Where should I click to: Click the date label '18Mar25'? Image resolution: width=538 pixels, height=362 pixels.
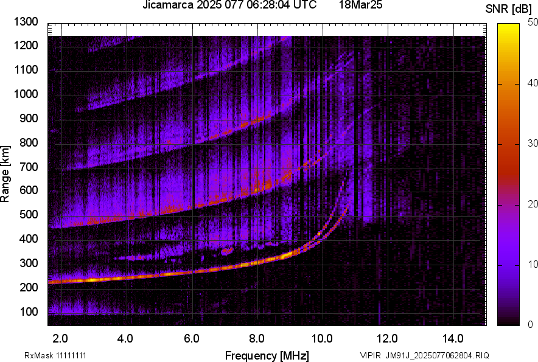361,5
